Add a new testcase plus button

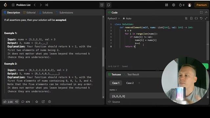tap(139, 83)
